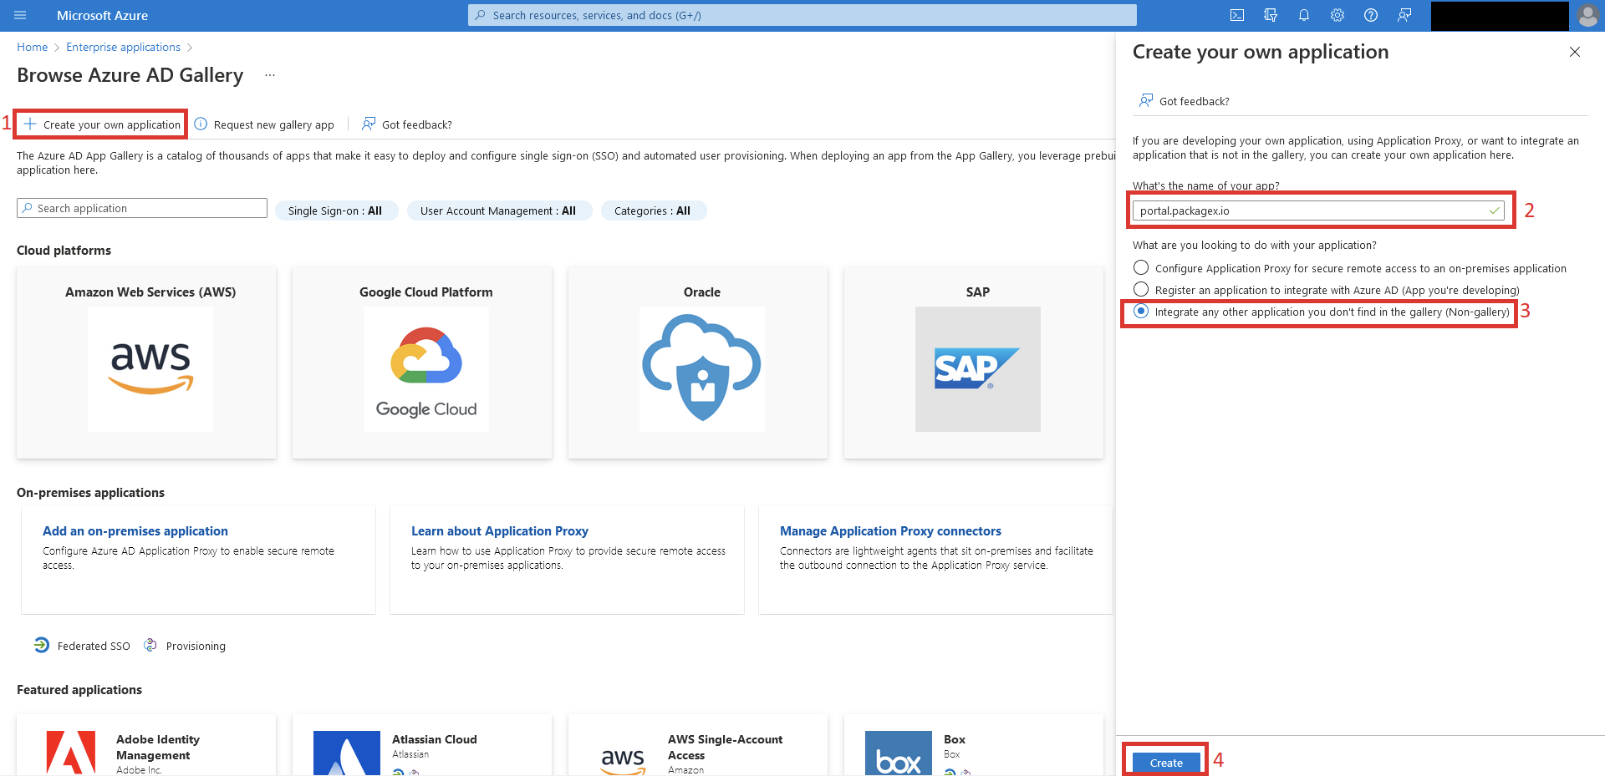Open the User Account Management filter
1605x776 pixels.
(x=499, y=210)
